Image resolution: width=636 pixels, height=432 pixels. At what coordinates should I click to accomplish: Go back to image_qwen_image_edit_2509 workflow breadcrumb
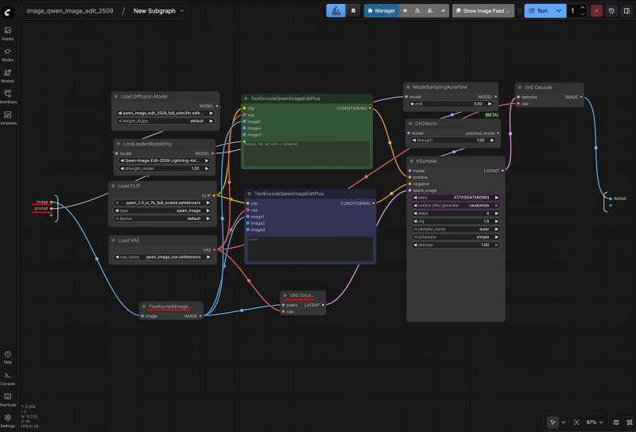70,11
